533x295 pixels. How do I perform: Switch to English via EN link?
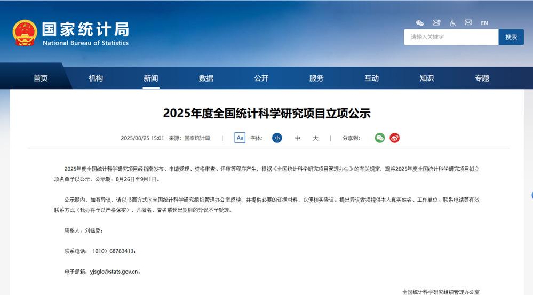[x=484, y=23]
